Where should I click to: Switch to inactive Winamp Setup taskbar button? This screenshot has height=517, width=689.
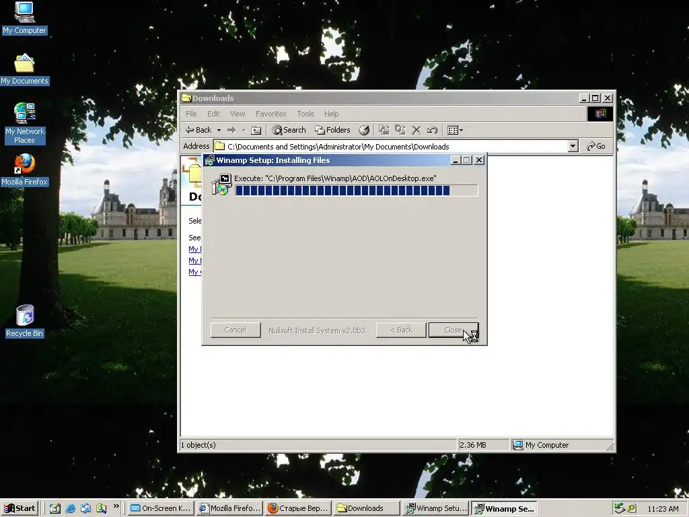435,509
